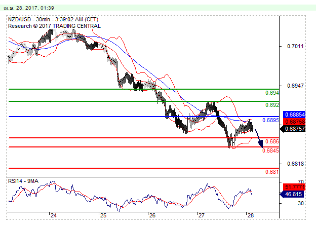The image size is (316, 227).
Task: Click the RSI 30 level label
Action: 301,203
